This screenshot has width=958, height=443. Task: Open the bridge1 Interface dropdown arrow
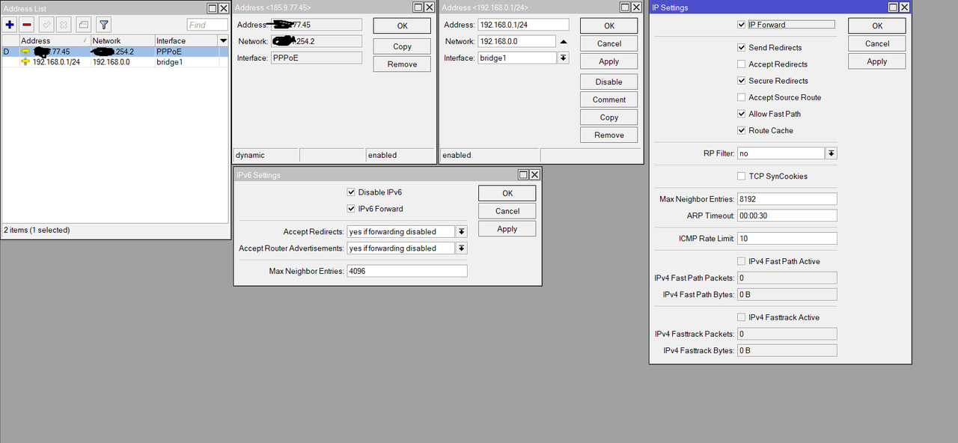(563, 58)
